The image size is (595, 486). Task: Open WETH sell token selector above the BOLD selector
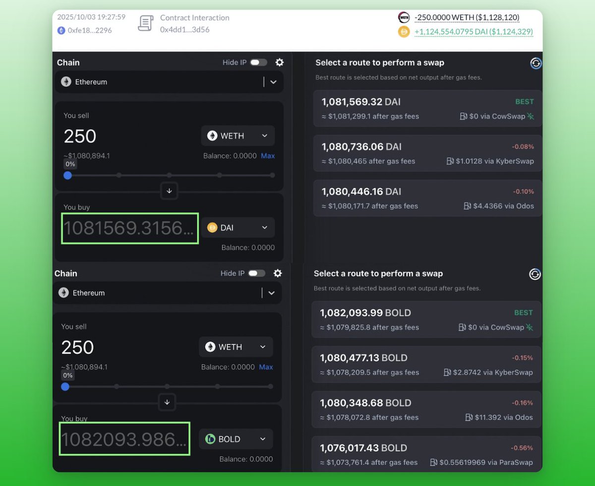coord(236,347)
